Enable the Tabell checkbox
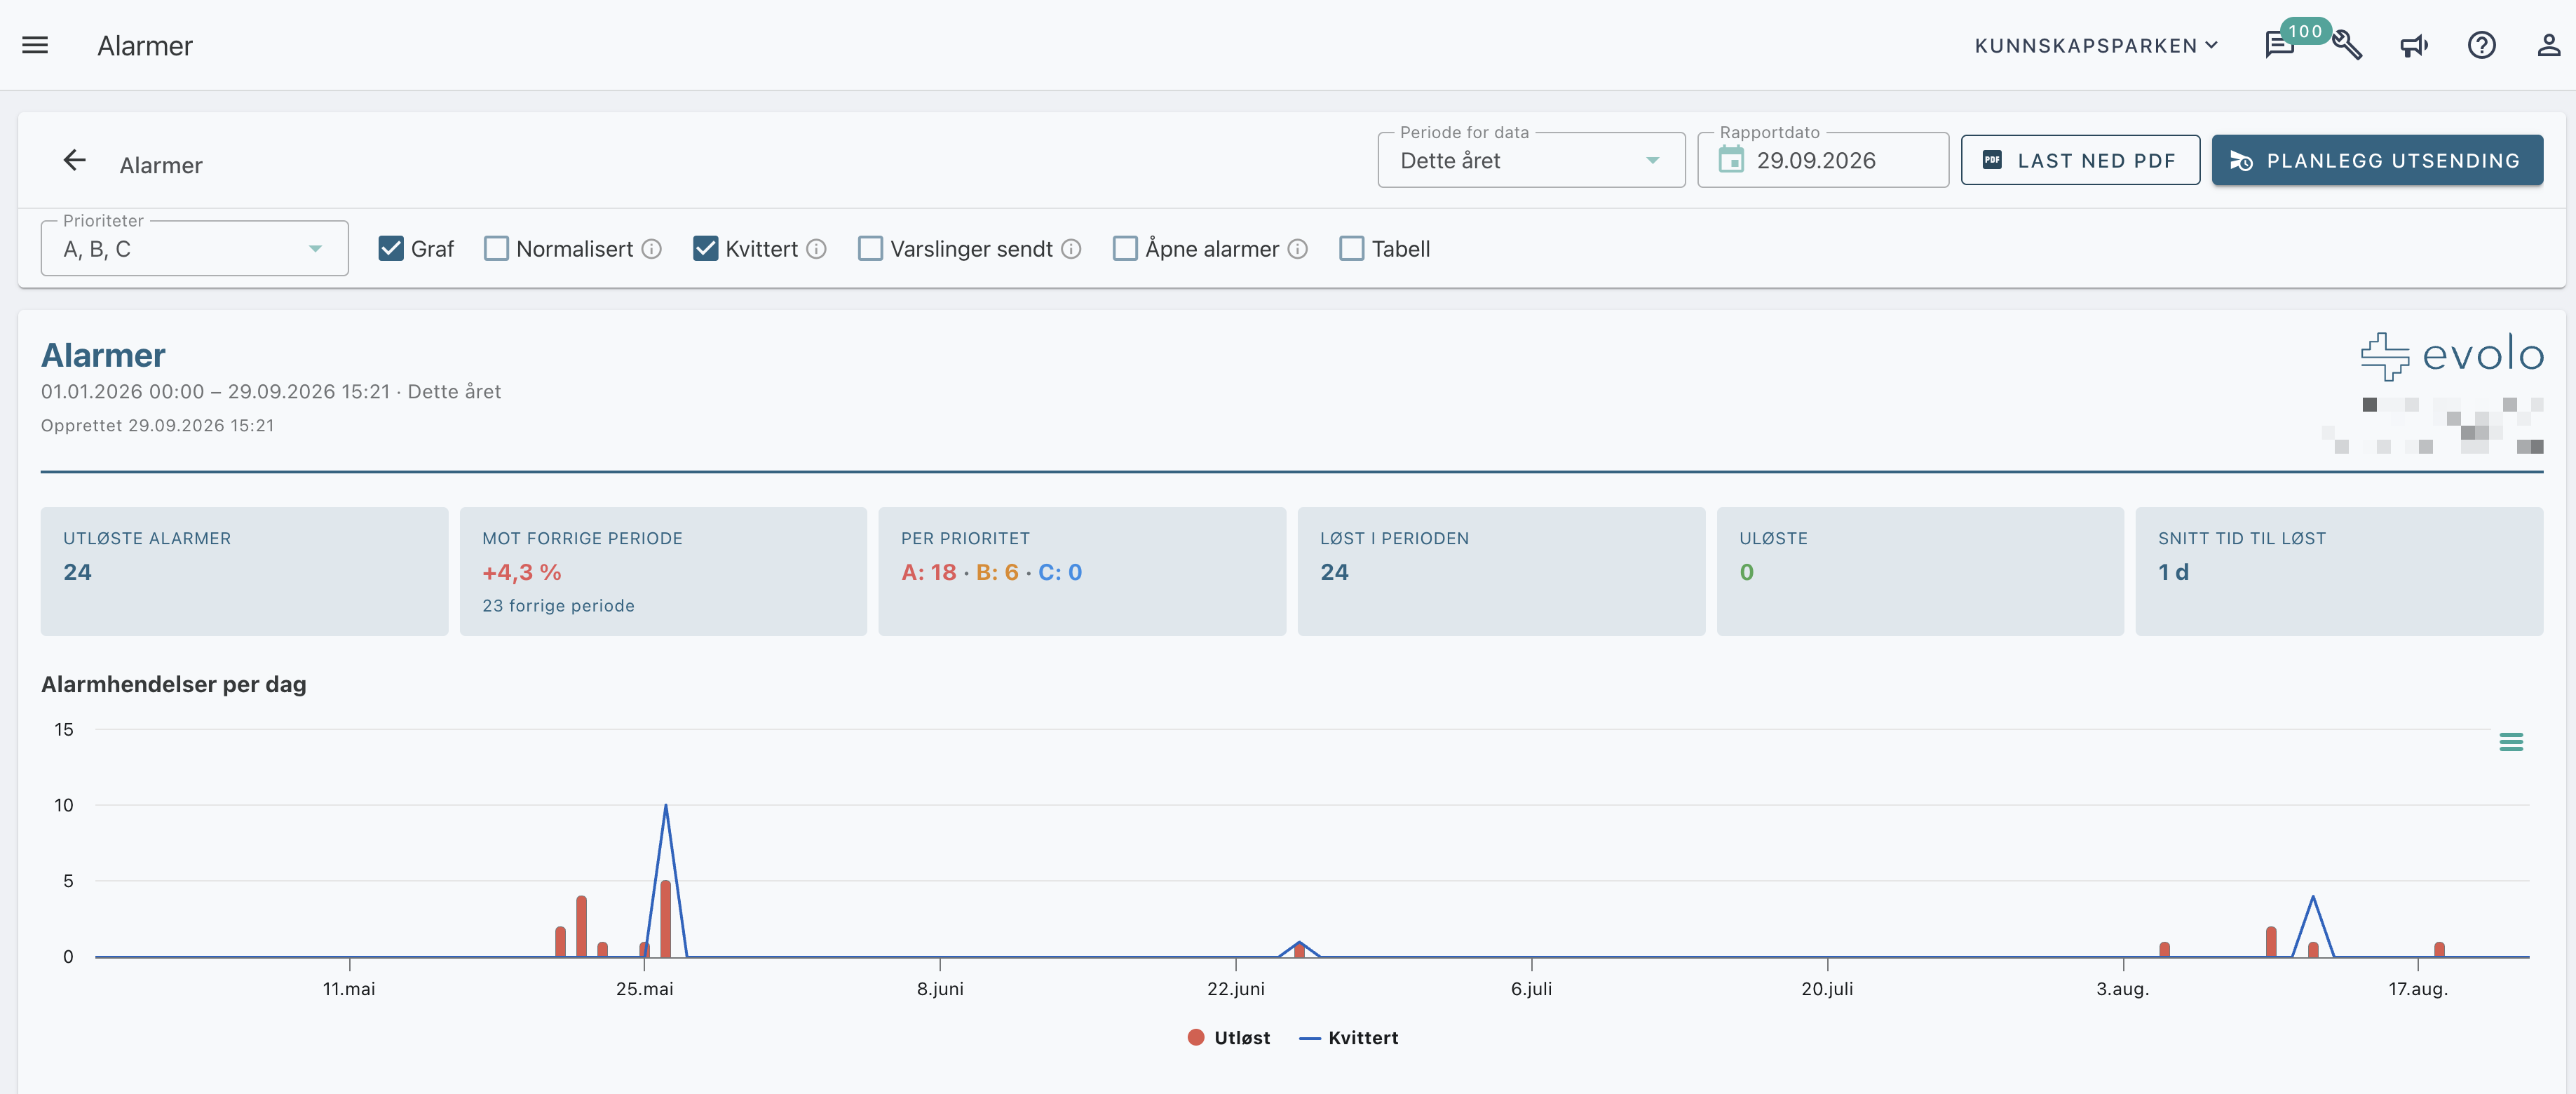The height and width of the screenshot is (1094, 2576). click(1351, 249)
